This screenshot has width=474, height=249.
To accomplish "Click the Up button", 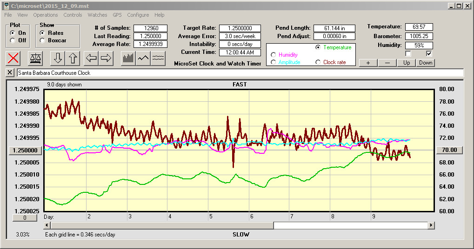I will click(407, 63).
